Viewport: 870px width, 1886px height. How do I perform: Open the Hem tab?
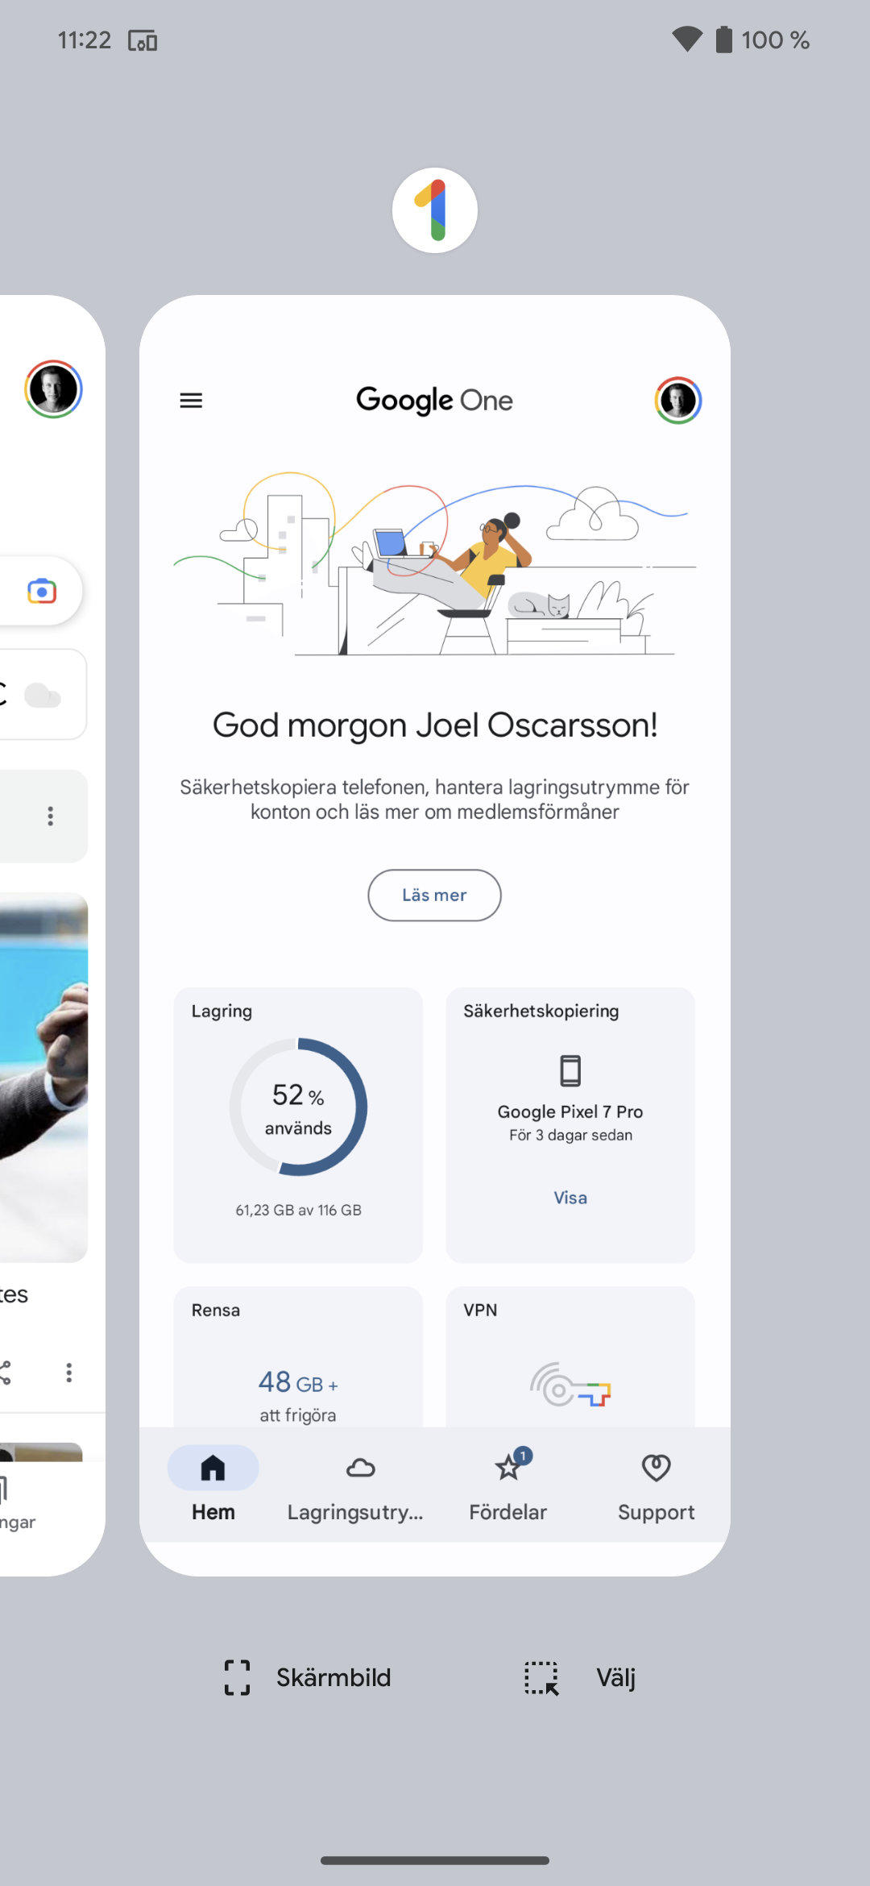pos(213,1485)
